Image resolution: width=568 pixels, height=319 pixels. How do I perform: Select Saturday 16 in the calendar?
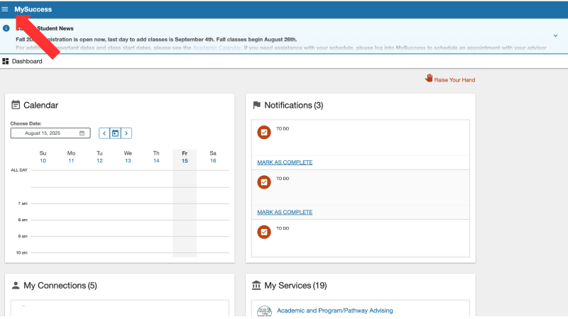tap(213, 161)
